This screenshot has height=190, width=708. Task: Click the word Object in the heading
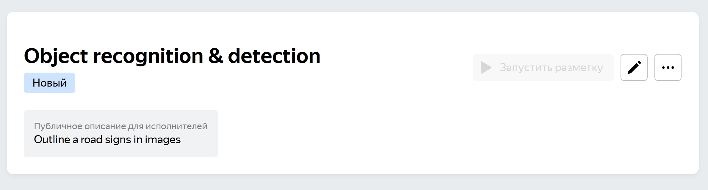coord(56,56)
